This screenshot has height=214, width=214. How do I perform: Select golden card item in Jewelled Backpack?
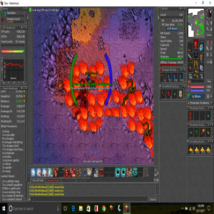coord(181,94)
